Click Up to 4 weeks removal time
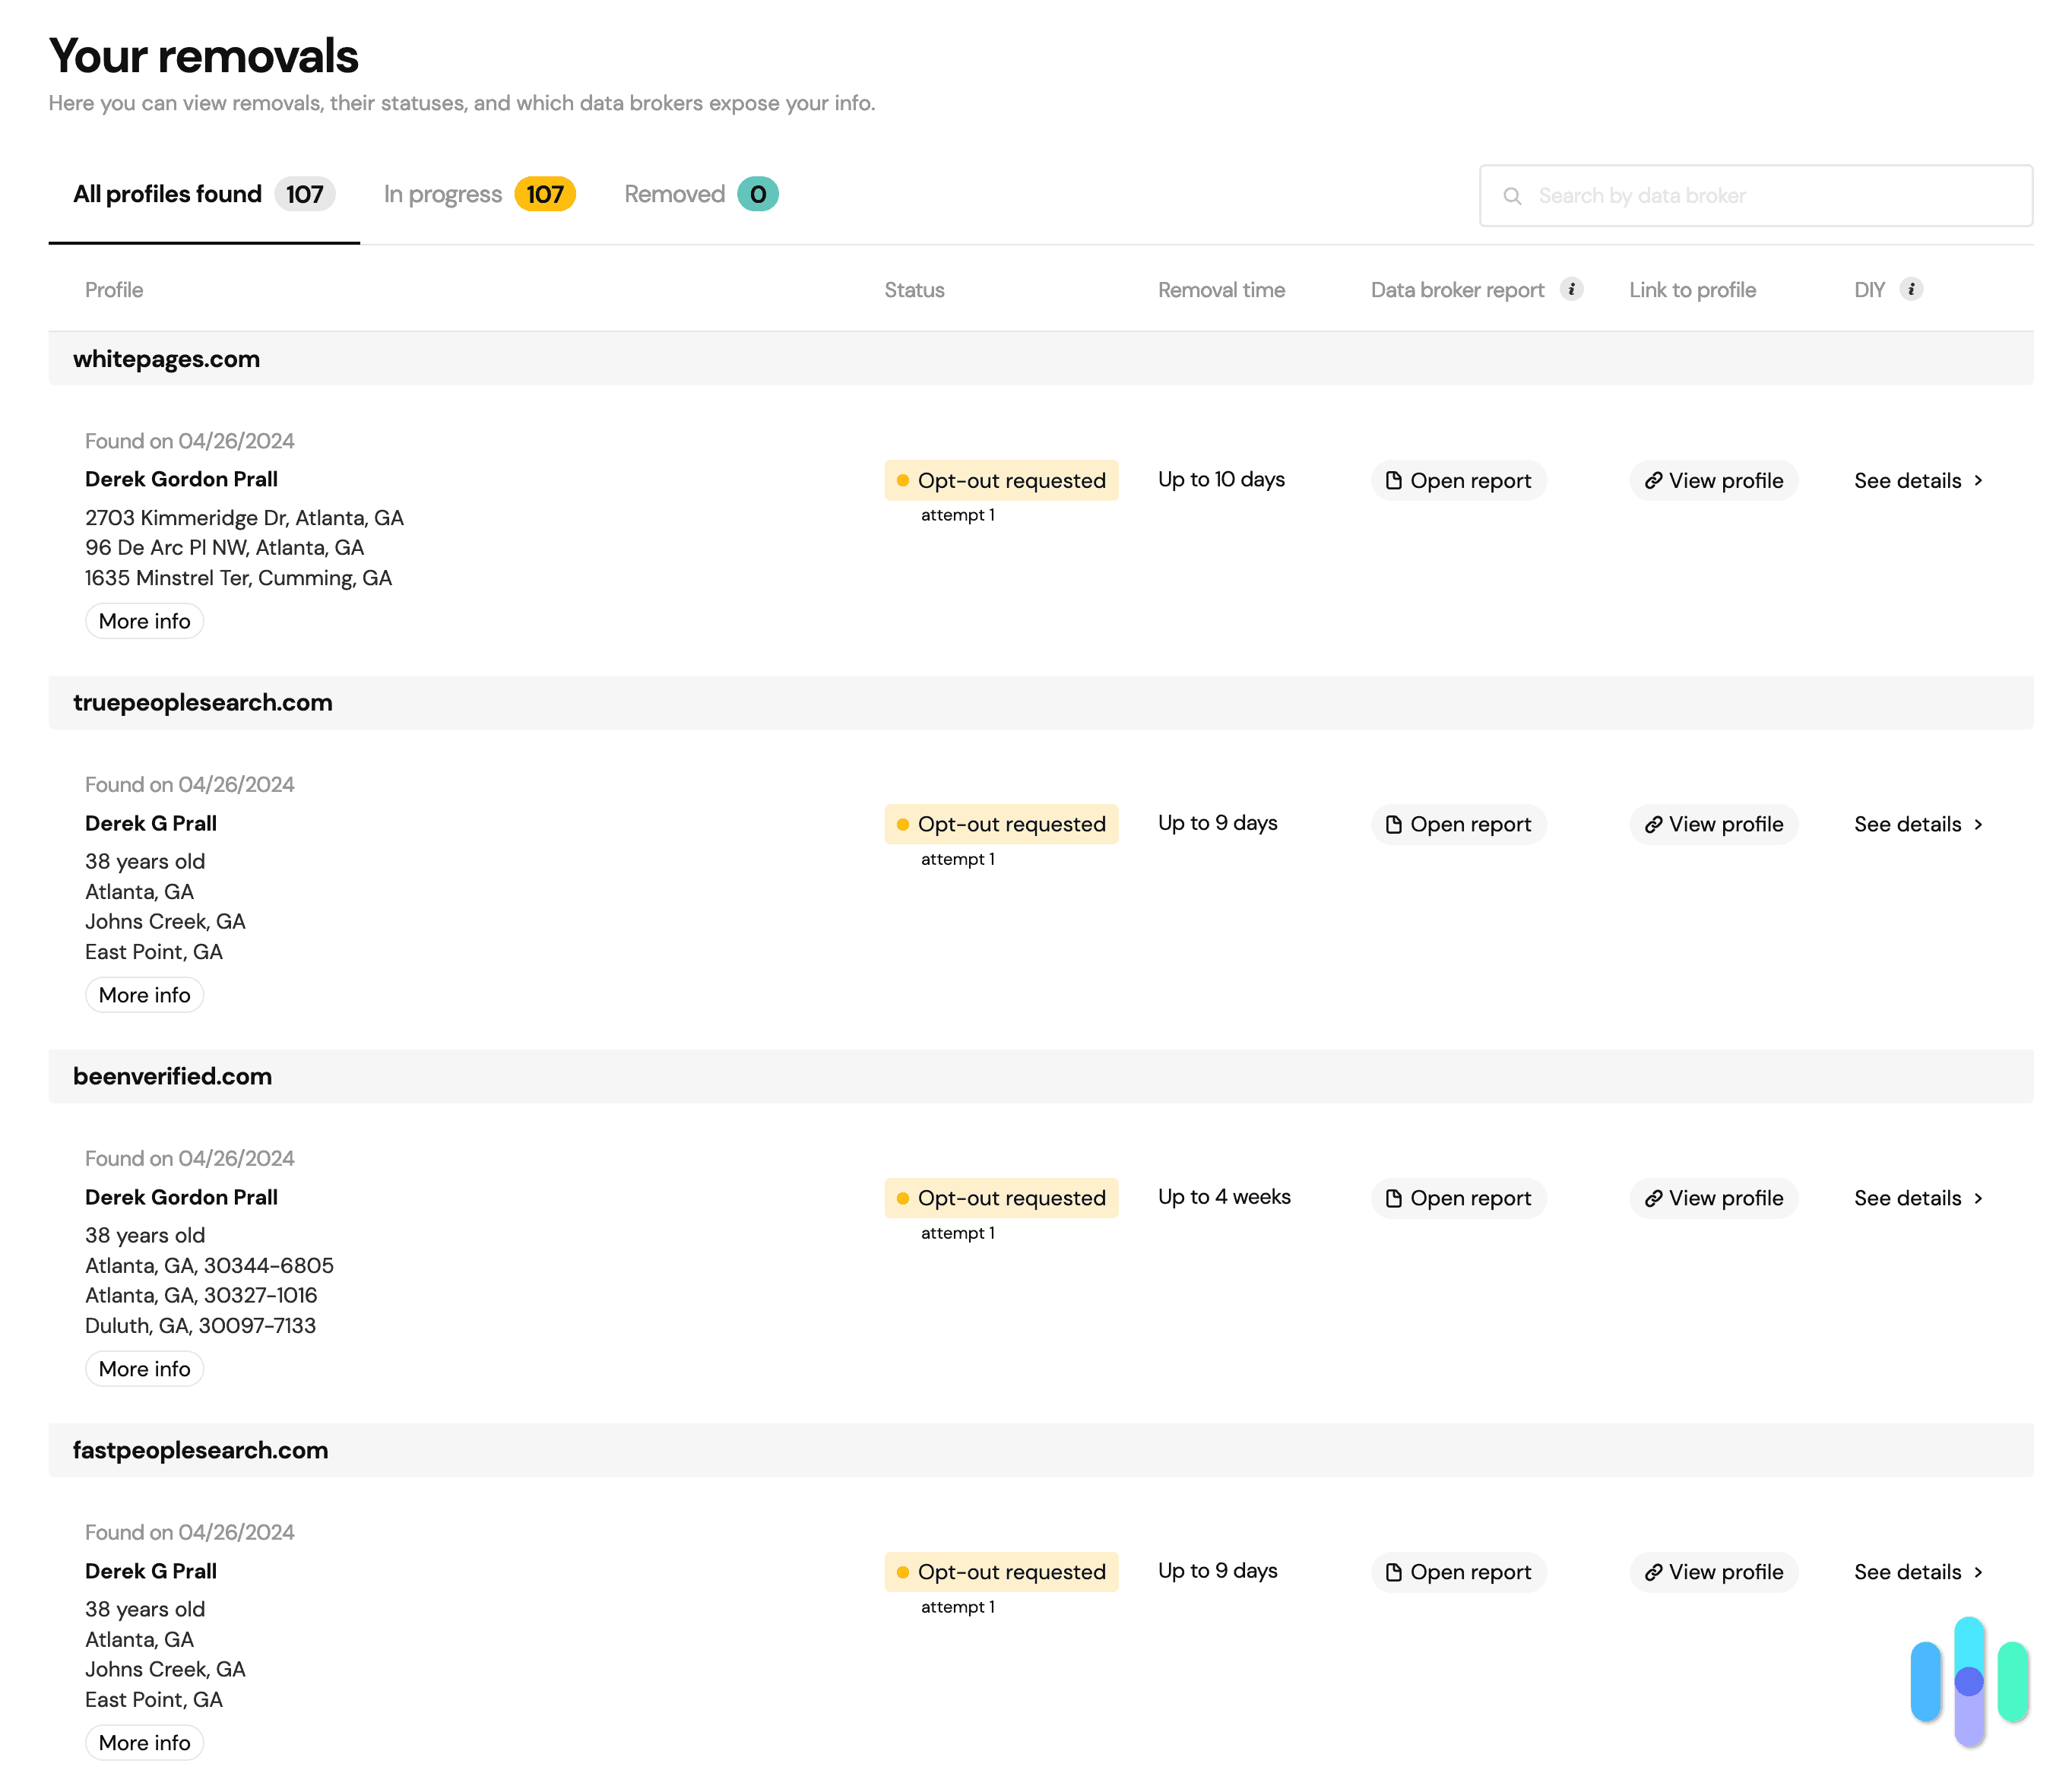The width and height of the screenshot is (2072, 1792). pos(1224,1197)
